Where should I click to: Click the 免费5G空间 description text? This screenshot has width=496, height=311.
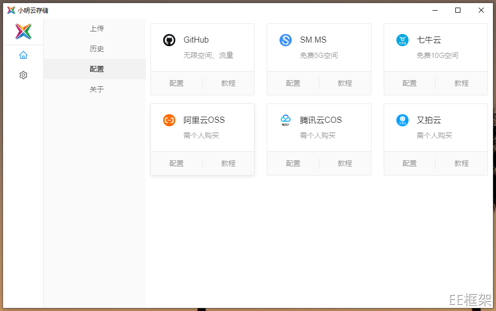click(x=319, y=55)
